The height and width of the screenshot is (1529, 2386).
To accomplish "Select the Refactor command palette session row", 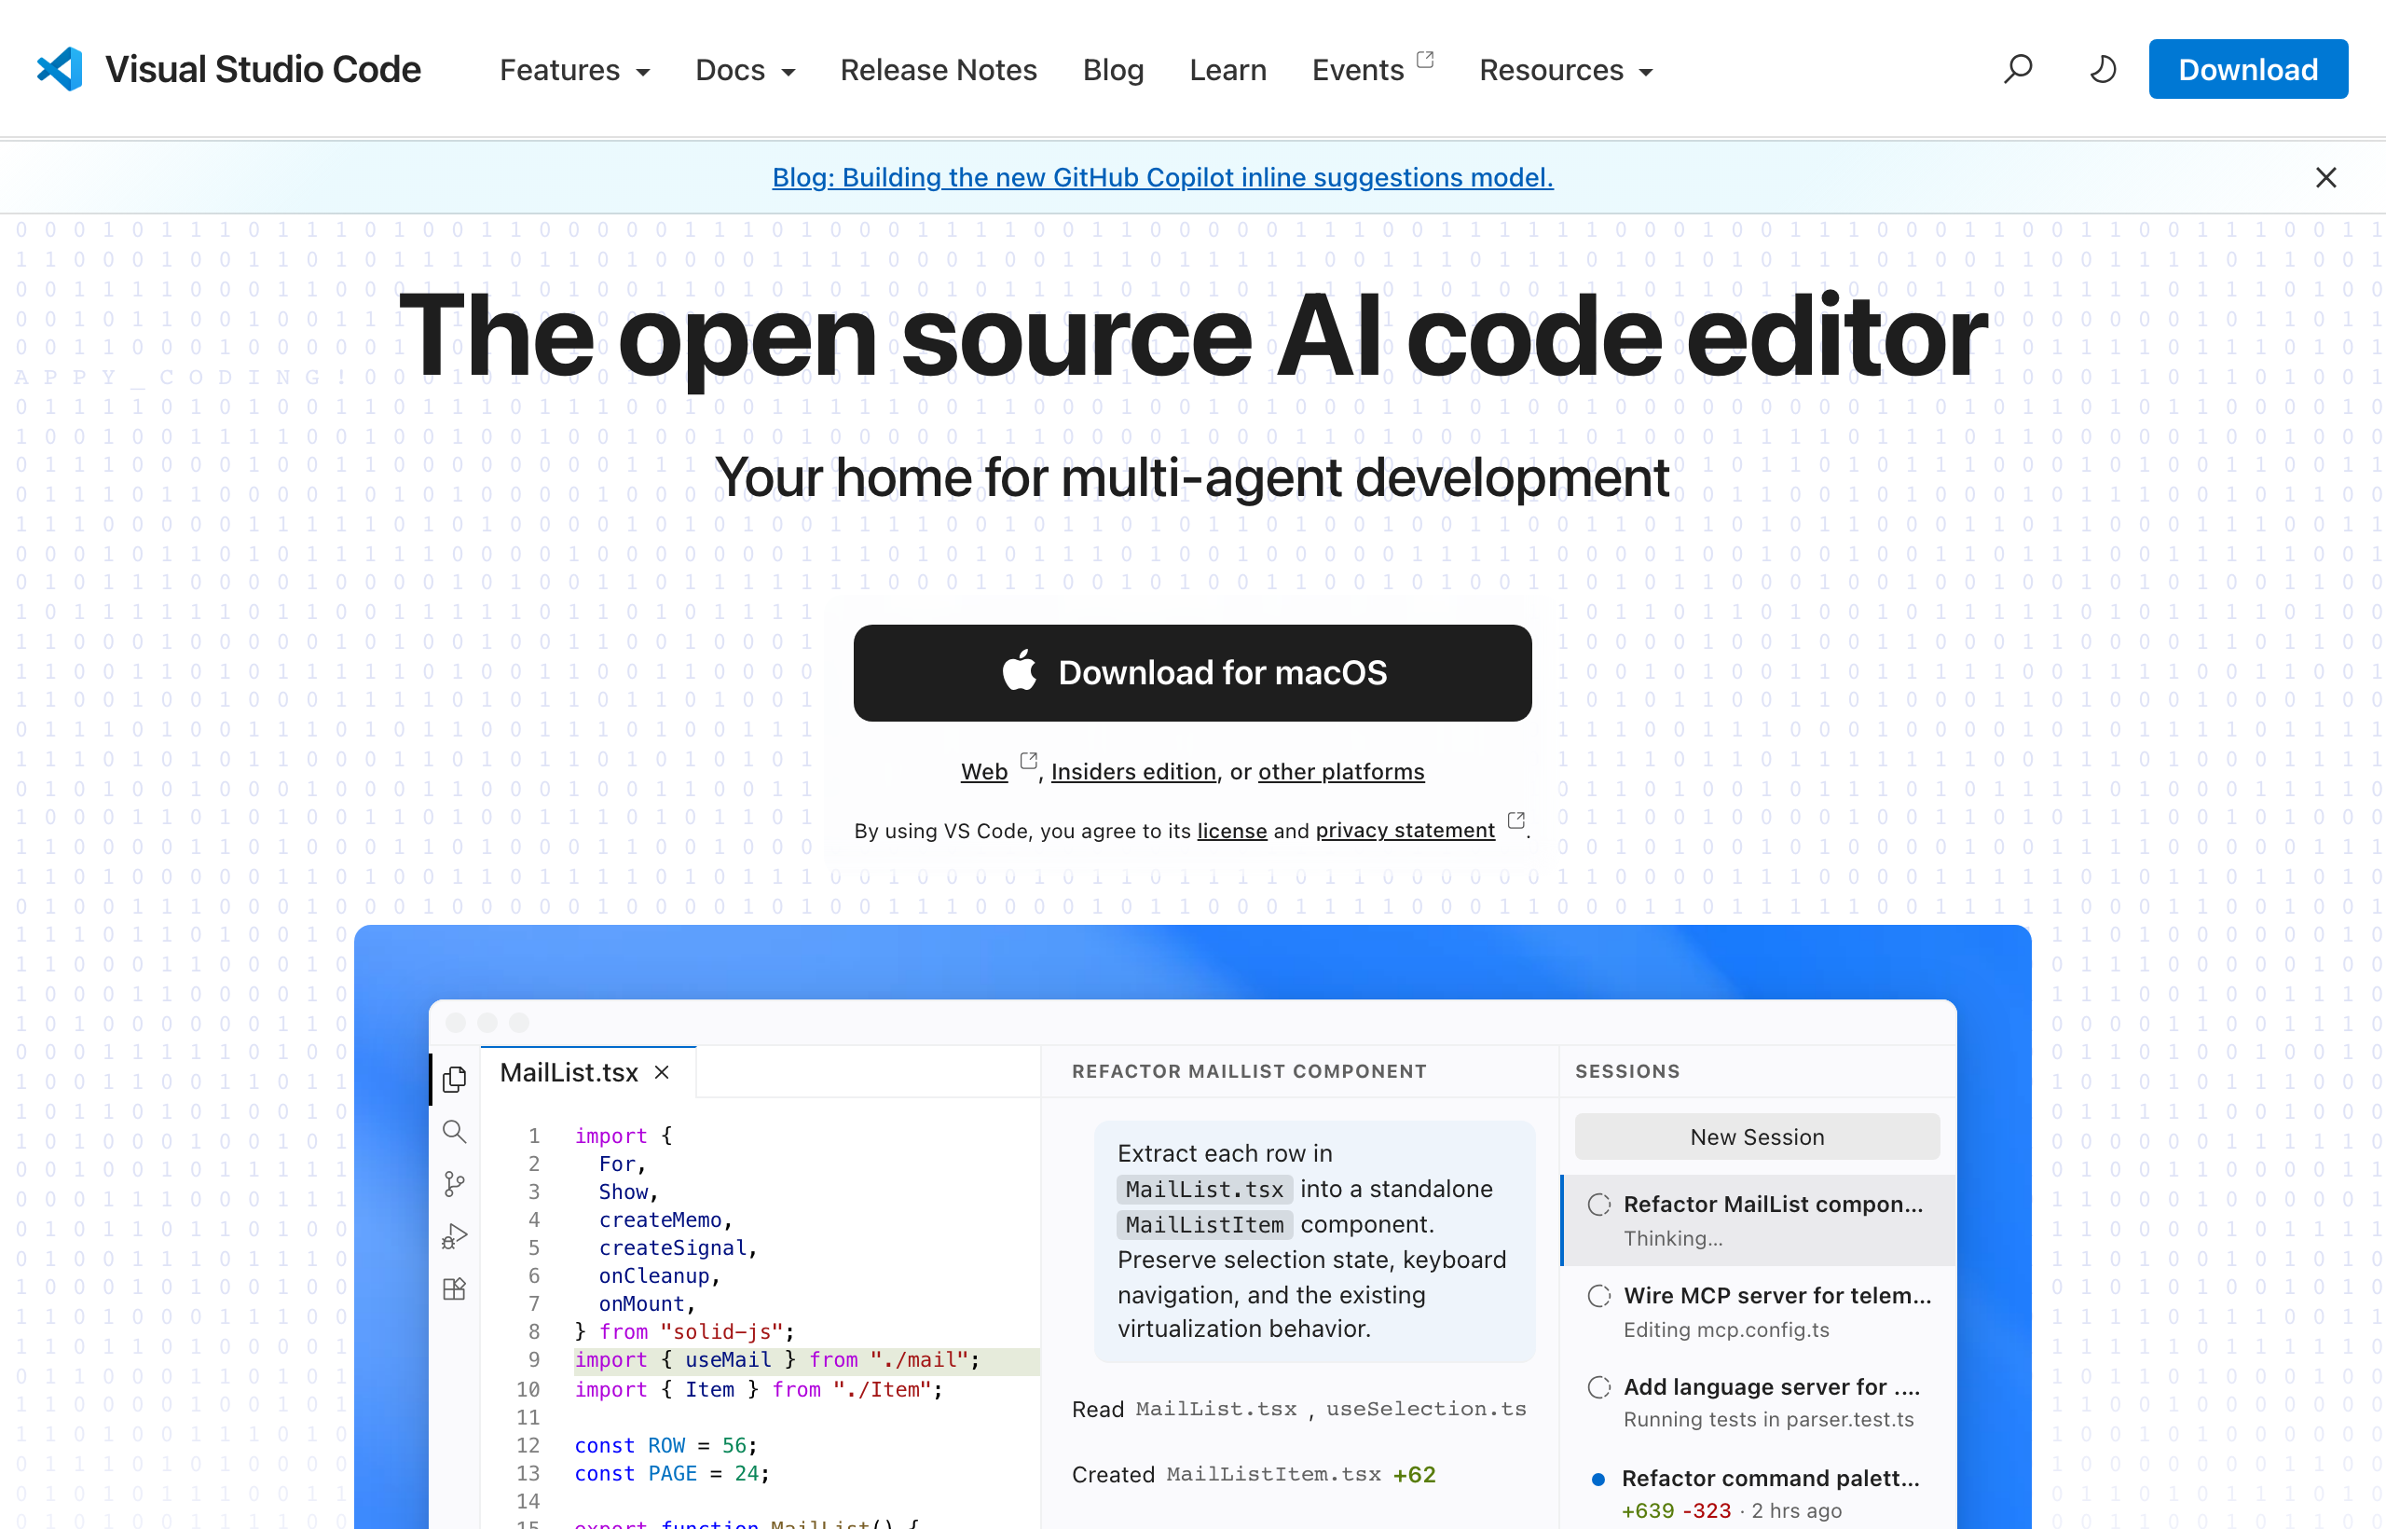I will 1759,1494.
